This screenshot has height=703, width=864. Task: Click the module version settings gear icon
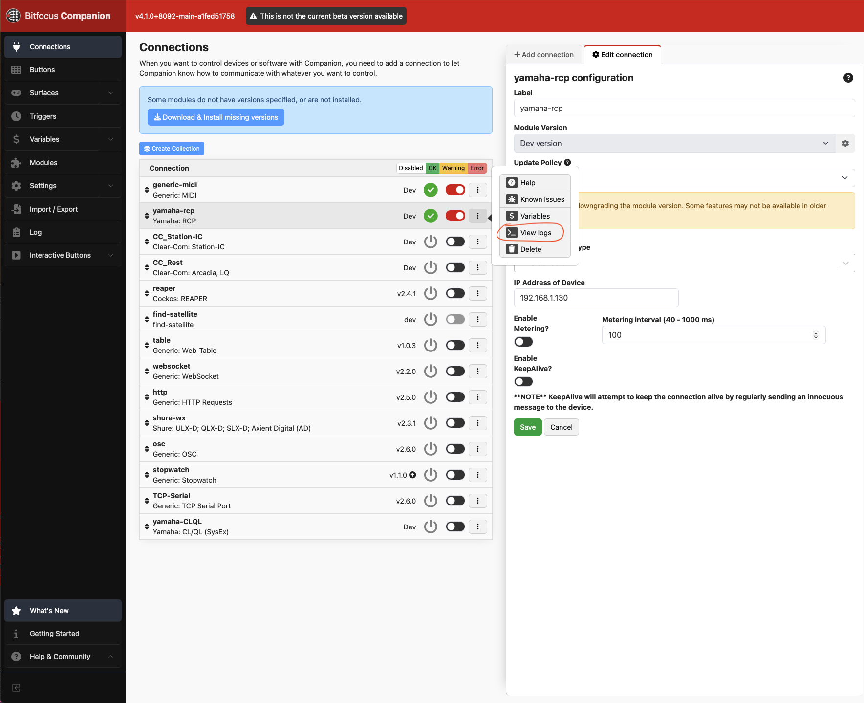[x=845, y=143]
